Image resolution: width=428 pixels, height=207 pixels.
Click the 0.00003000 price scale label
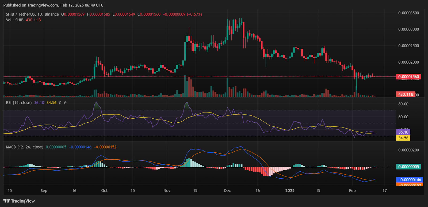(x=408, y=29)
